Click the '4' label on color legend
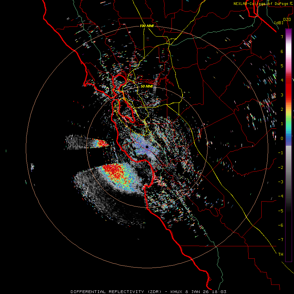This screenshot has width=294, height=294. (282, 80)
